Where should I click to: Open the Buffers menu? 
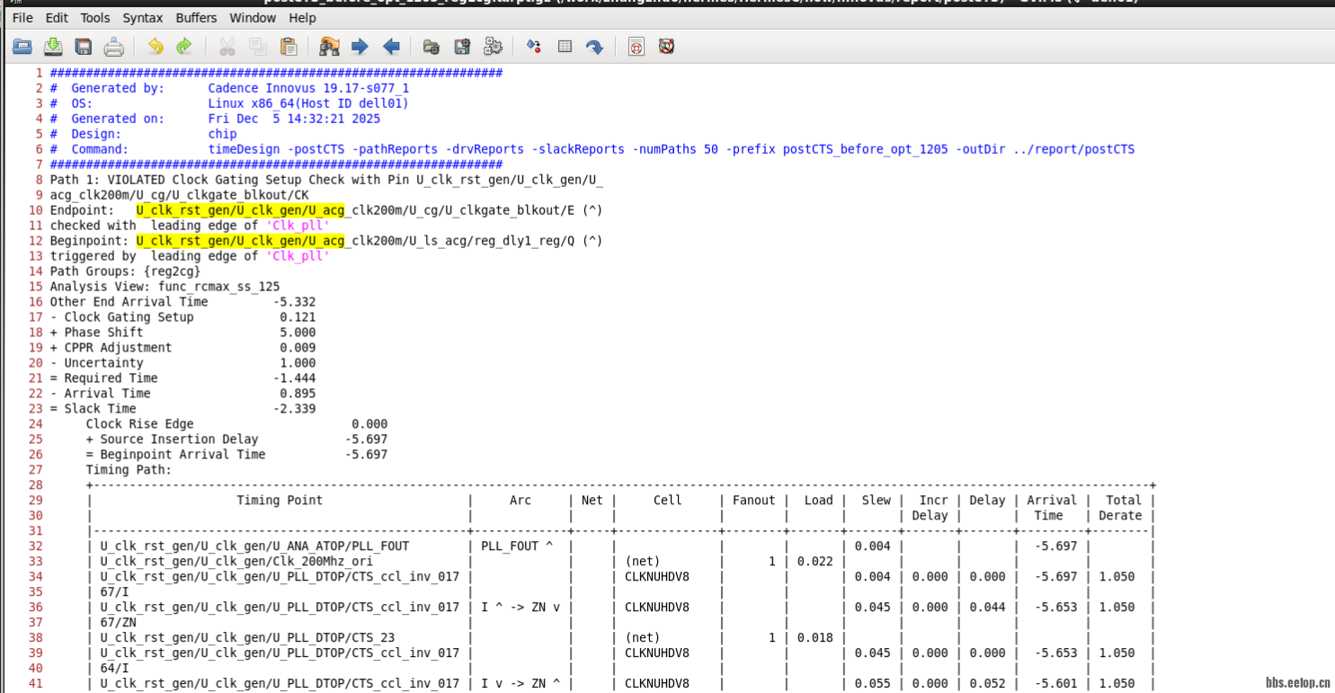[x=196, y=17]
